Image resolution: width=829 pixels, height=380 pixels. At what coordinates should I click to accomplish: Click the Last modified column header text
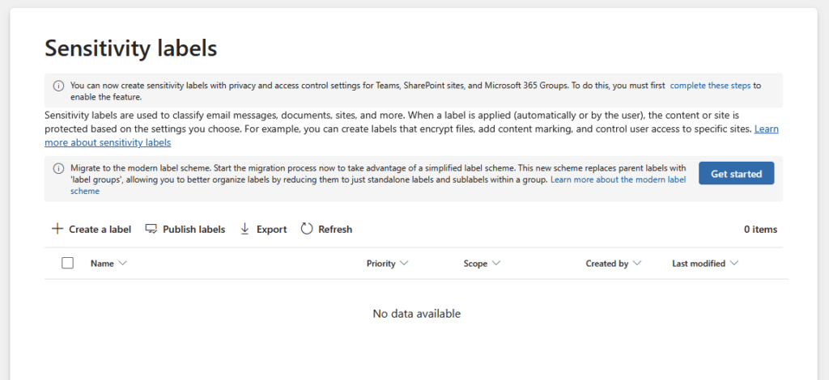coord(699,264)
